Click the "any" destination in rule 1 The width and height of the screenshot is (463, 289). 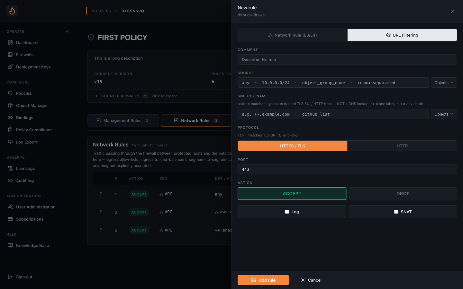tap(219, 194)
